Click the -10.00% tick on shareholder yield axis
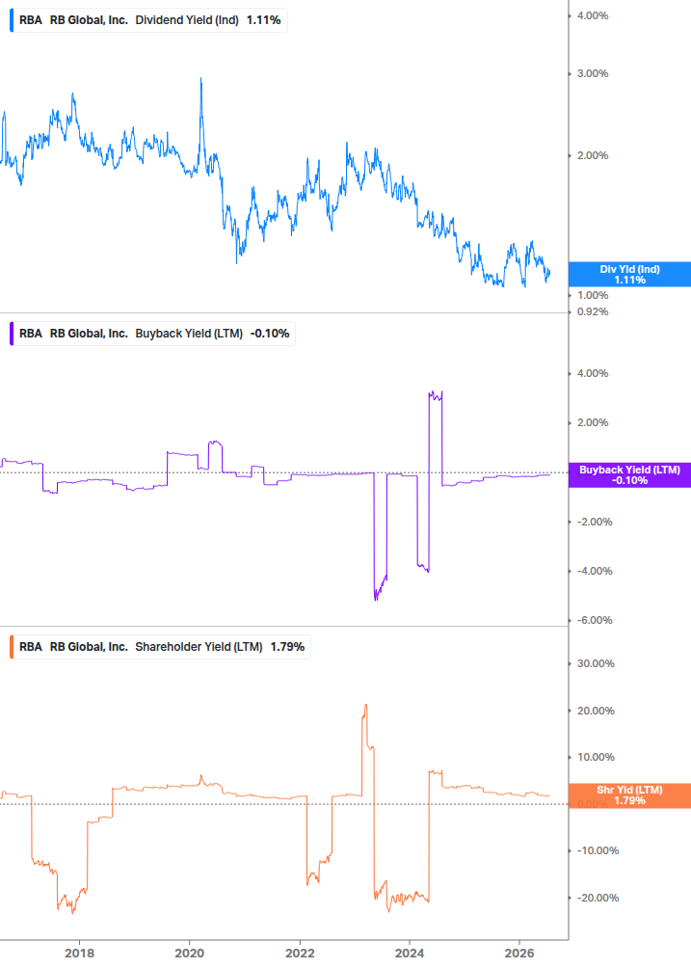 pyautogui.click(x=598, y=851)
